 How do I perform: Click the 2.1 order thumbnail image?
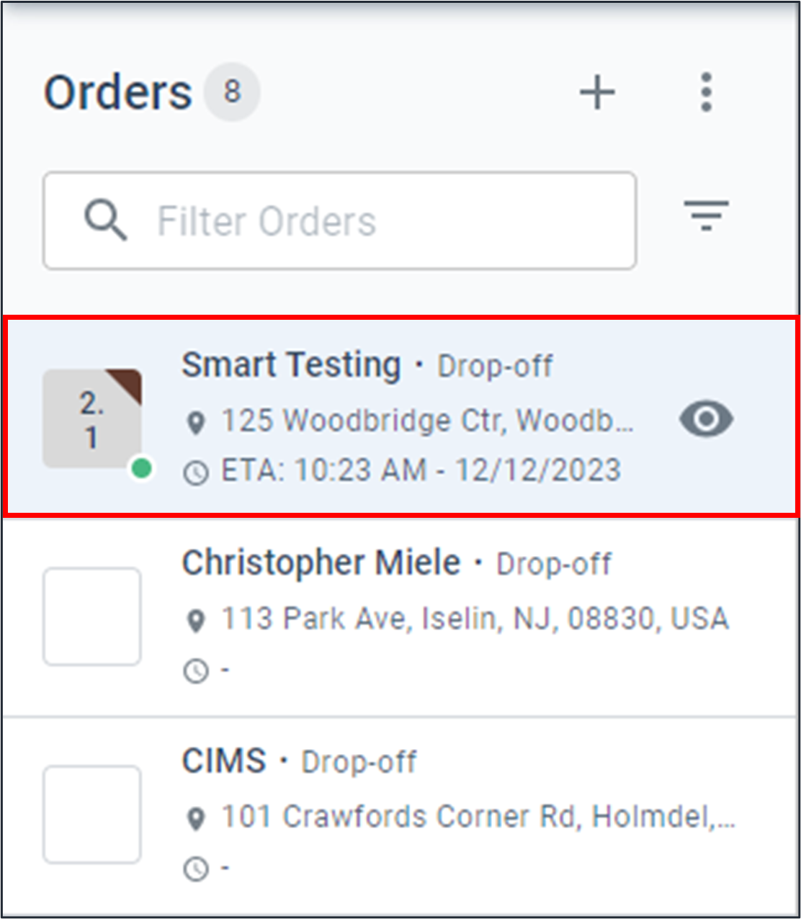(x=91, y=418)
